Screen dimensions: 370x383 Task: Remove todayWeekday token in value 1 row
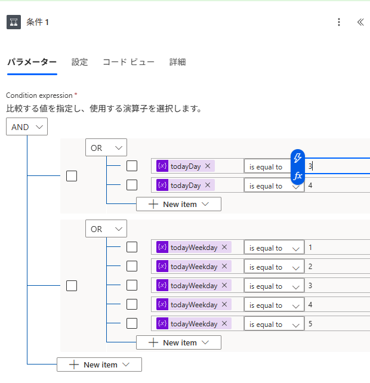click(224, 247)
